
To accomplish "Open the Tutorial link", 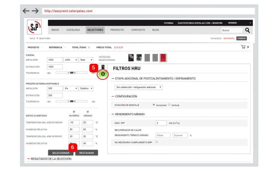I will 168,23.
